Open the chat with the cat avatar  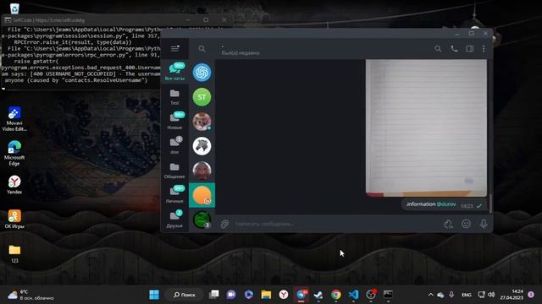(202, 122)
